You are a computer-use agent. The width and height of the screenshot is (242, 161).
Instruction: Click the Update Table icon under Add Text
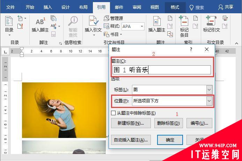point(20,26)
